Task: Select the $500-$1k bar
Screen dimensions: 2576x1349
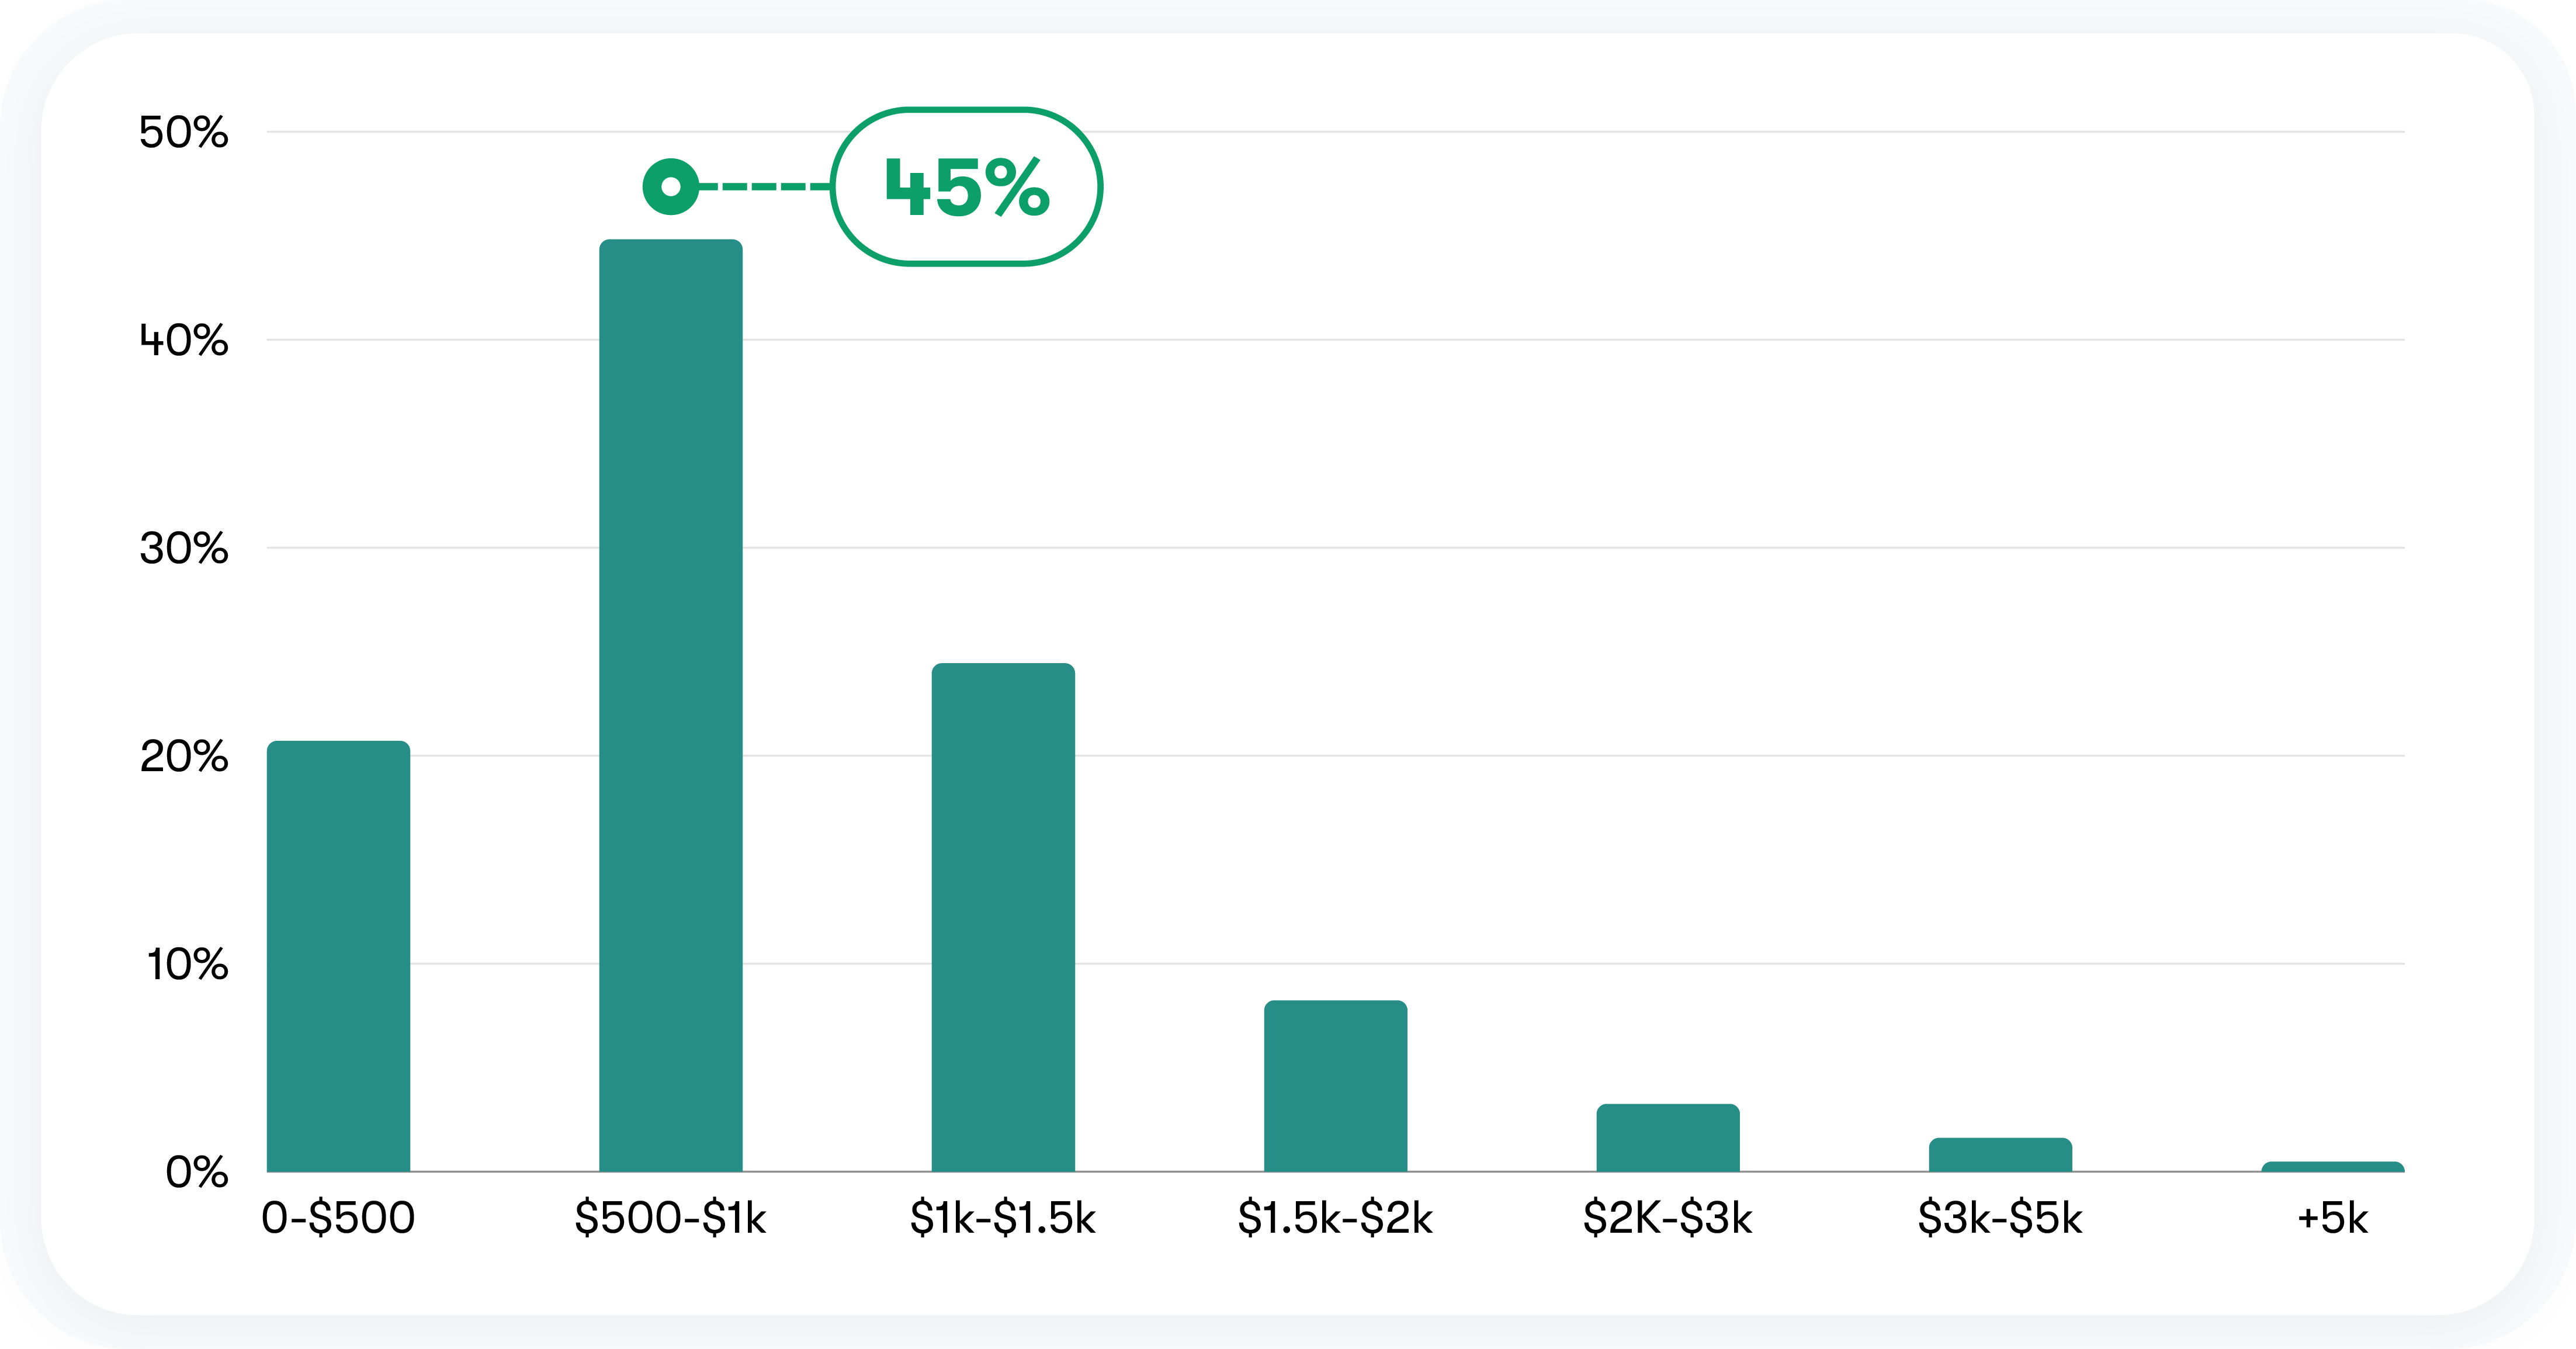Action: click(x=670, y=705)
